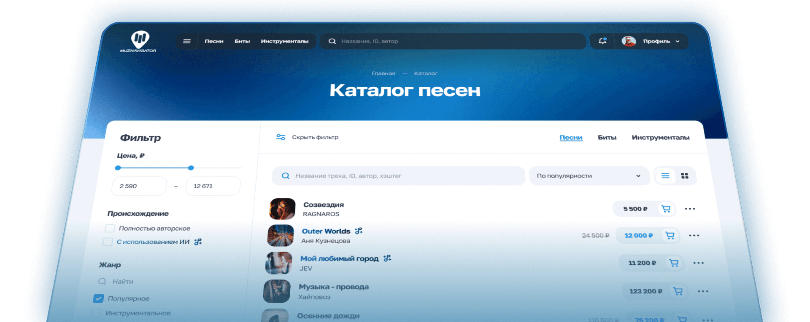Click the 5 500 ₽ price button
810x322 pixels.
click(x=635, y=209)
